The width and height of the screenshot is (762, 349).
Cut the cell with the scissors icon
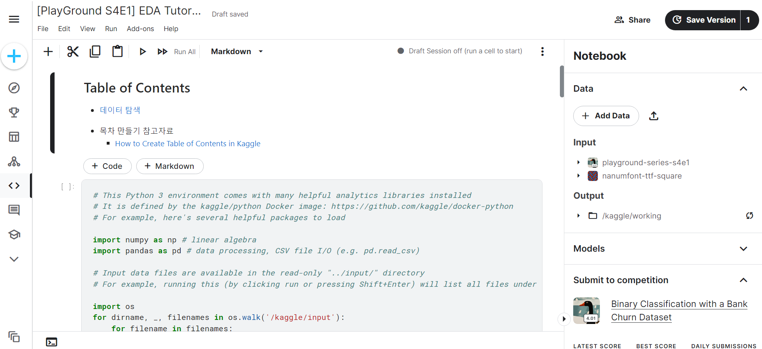point(73,51)
